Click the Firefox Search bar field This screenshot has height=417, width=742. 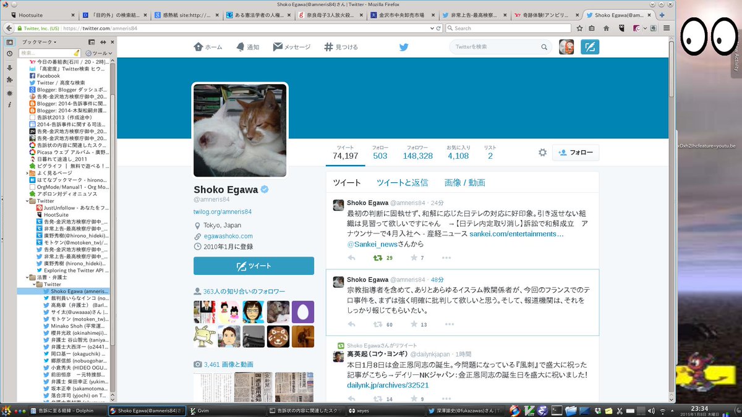tap(507, 28)
